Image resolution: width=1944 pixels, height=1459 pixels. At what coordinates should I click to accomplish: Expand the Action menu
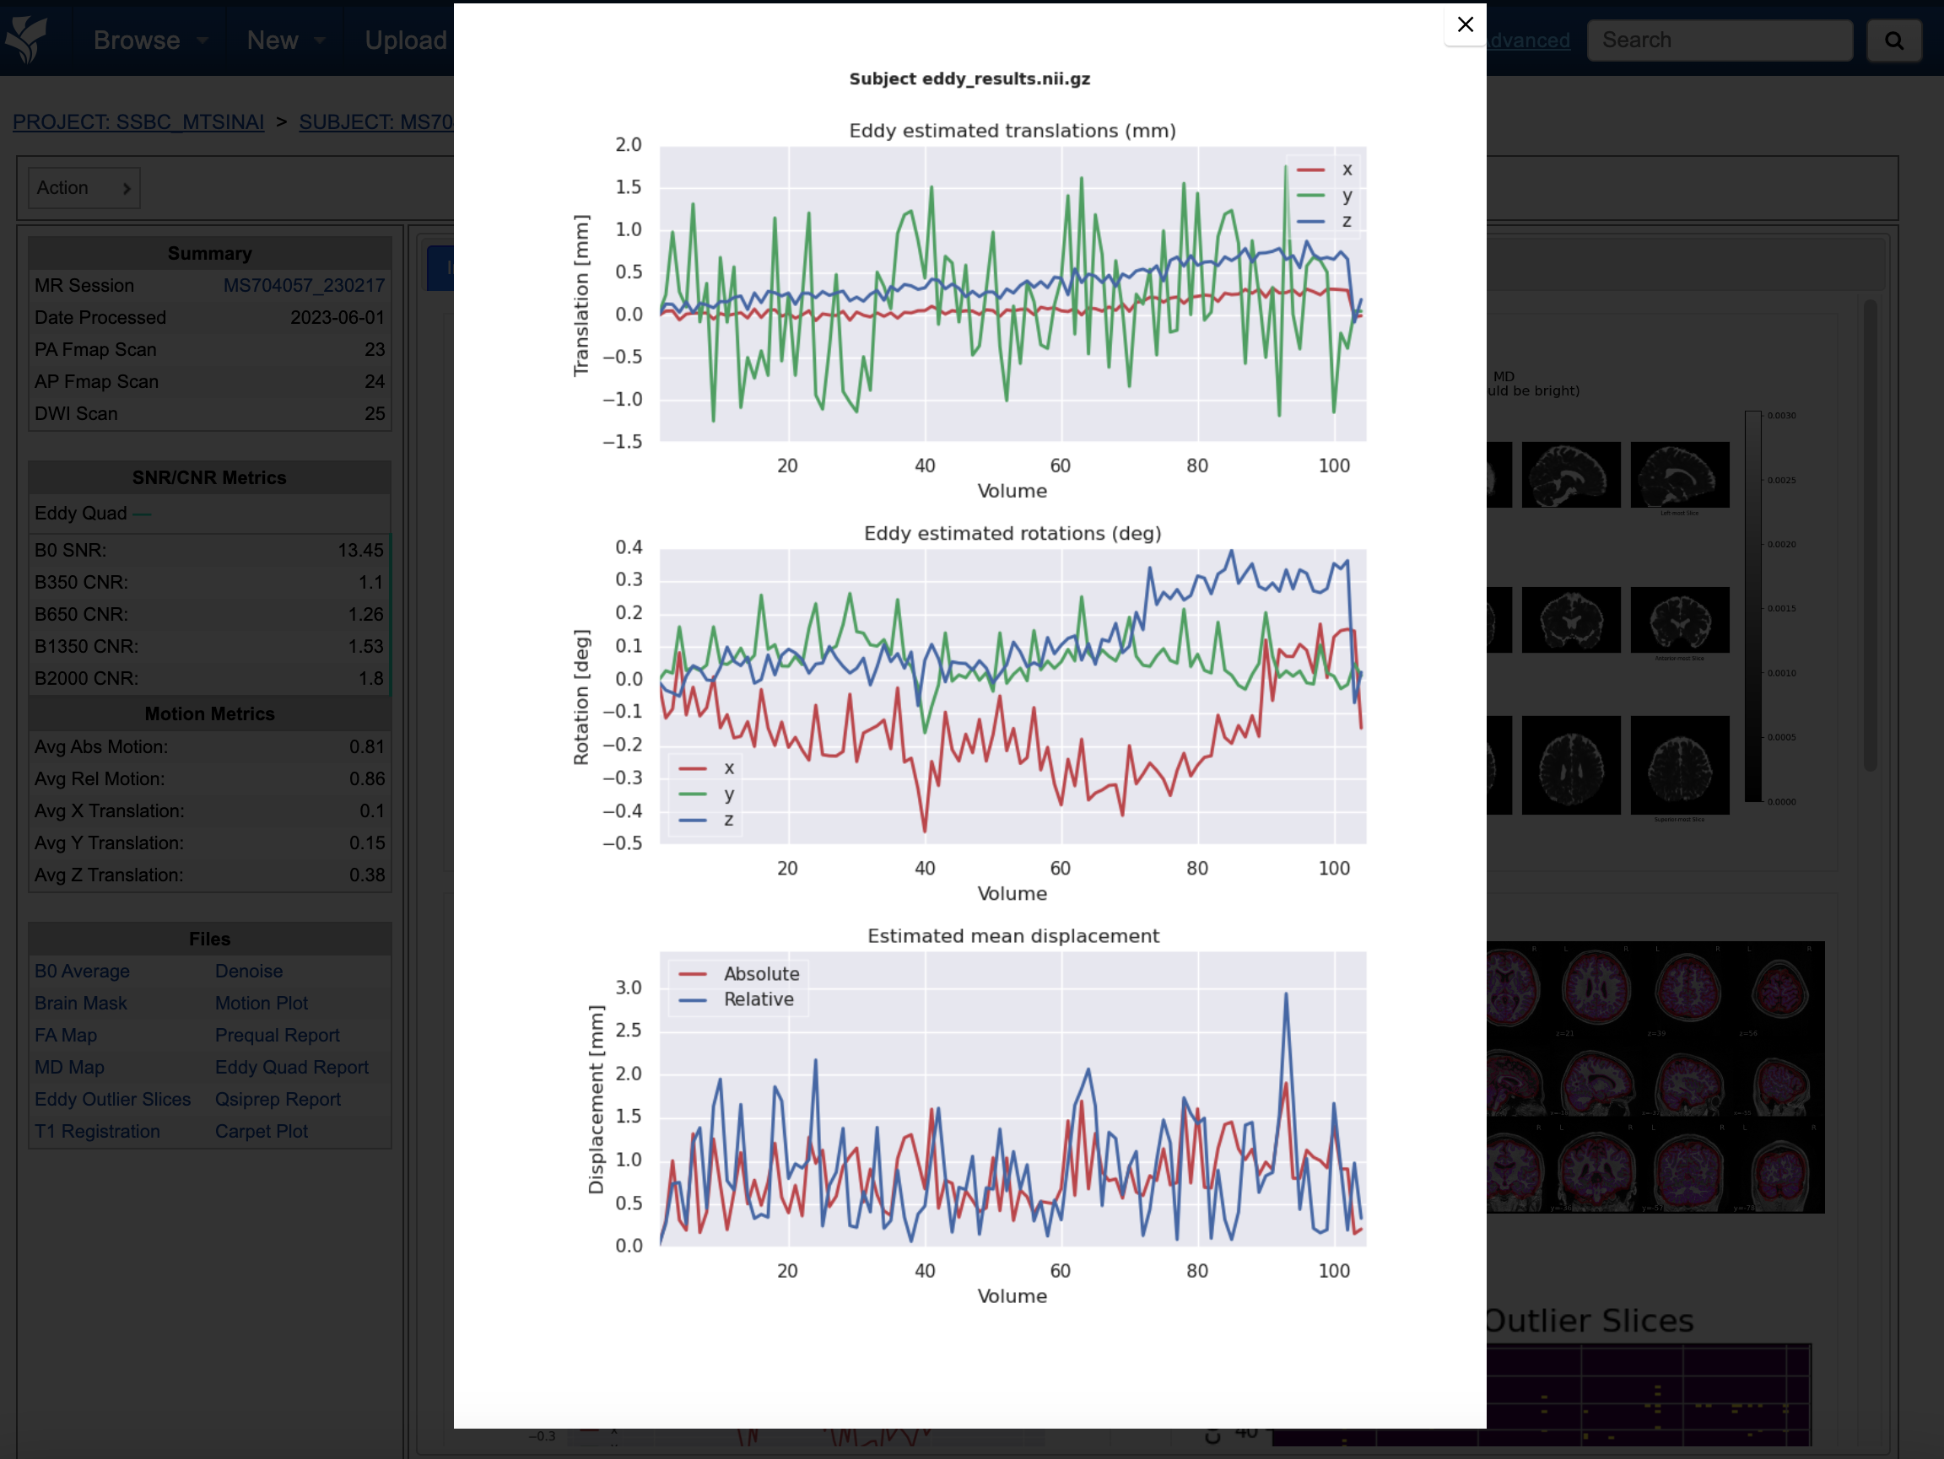[x=84, y=188]
